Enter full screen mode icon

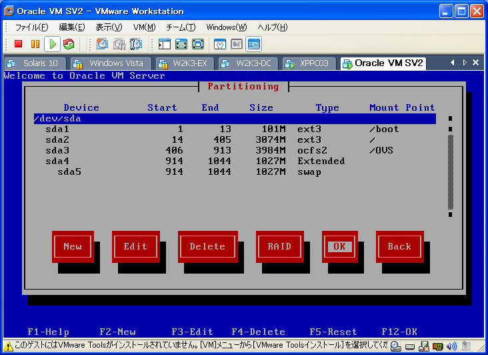click(x=198, y=44)
